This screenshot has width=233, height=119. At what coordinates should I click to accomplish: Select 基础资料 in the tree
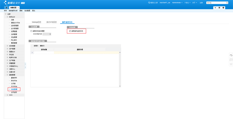tap(14, 78)
